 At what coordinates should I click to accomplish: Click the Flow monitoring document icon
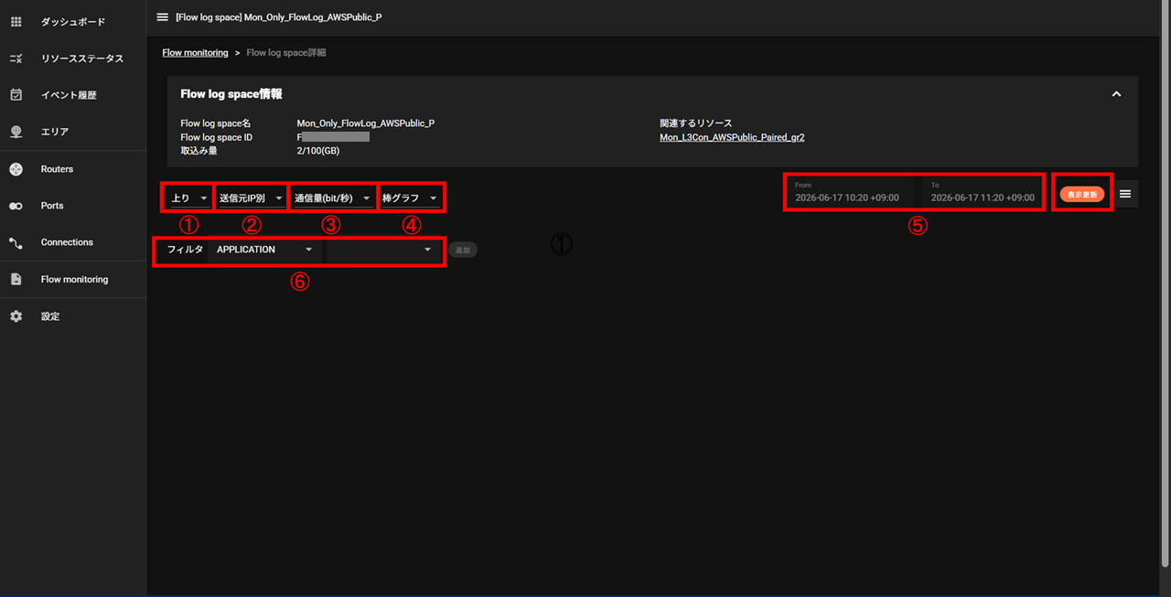16,279
